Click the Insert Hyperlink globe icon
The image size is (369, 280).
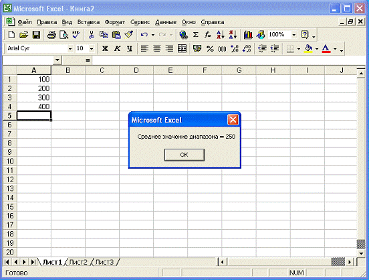click(183, 35)
